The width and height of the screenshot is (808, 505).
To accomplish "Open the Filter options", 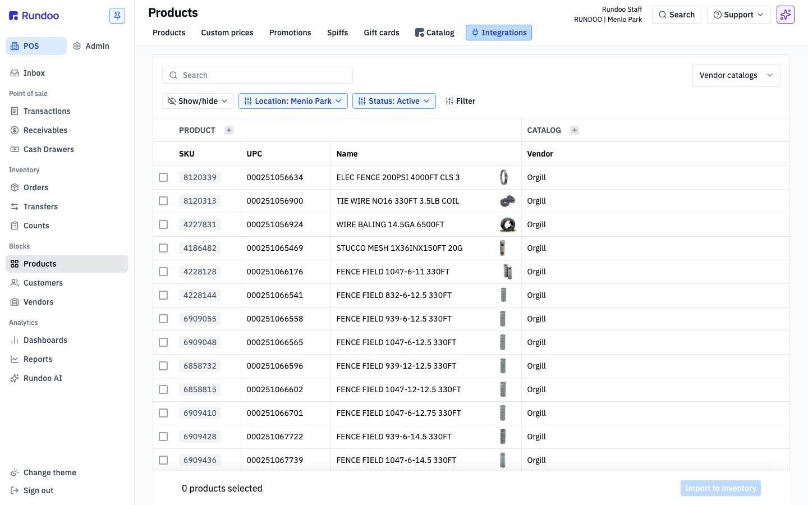I will (x=460, y=101).
